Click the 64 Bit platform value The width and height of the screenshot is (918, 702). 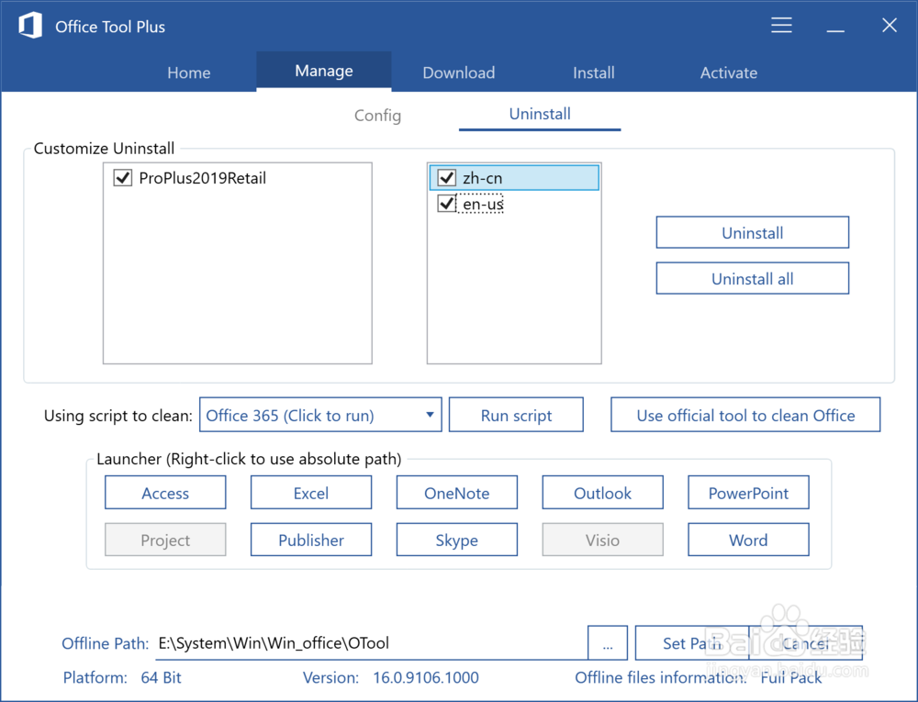[161, 677]
